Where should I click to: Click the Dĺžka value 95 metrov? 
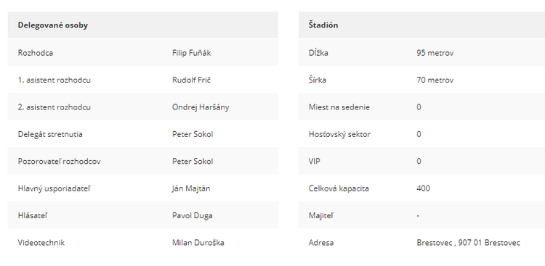[x=435, y=53]
